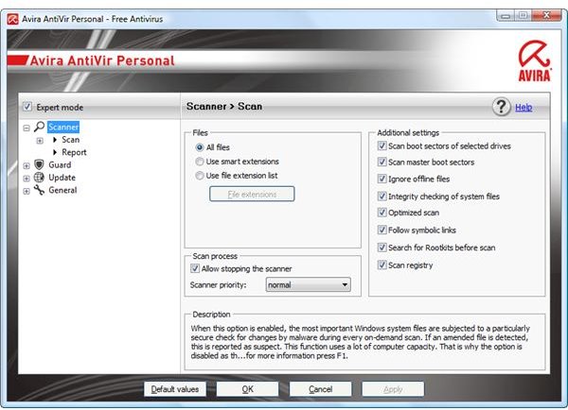Click the Guard shield icon

pos(39,165)
